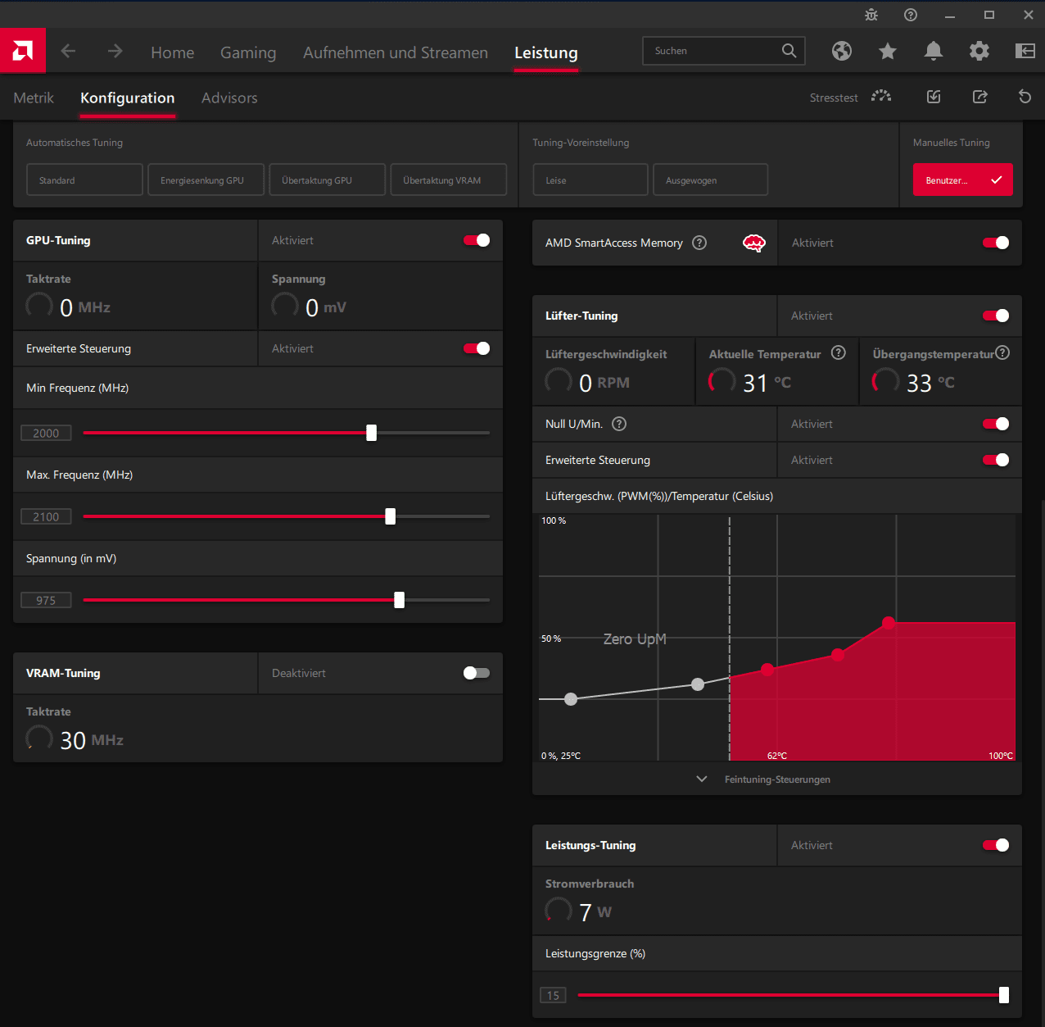Viewport: 1045px width, 1027px height.
Task: Click the leftmost gray fan curve point
Action: tap(571, 699)
